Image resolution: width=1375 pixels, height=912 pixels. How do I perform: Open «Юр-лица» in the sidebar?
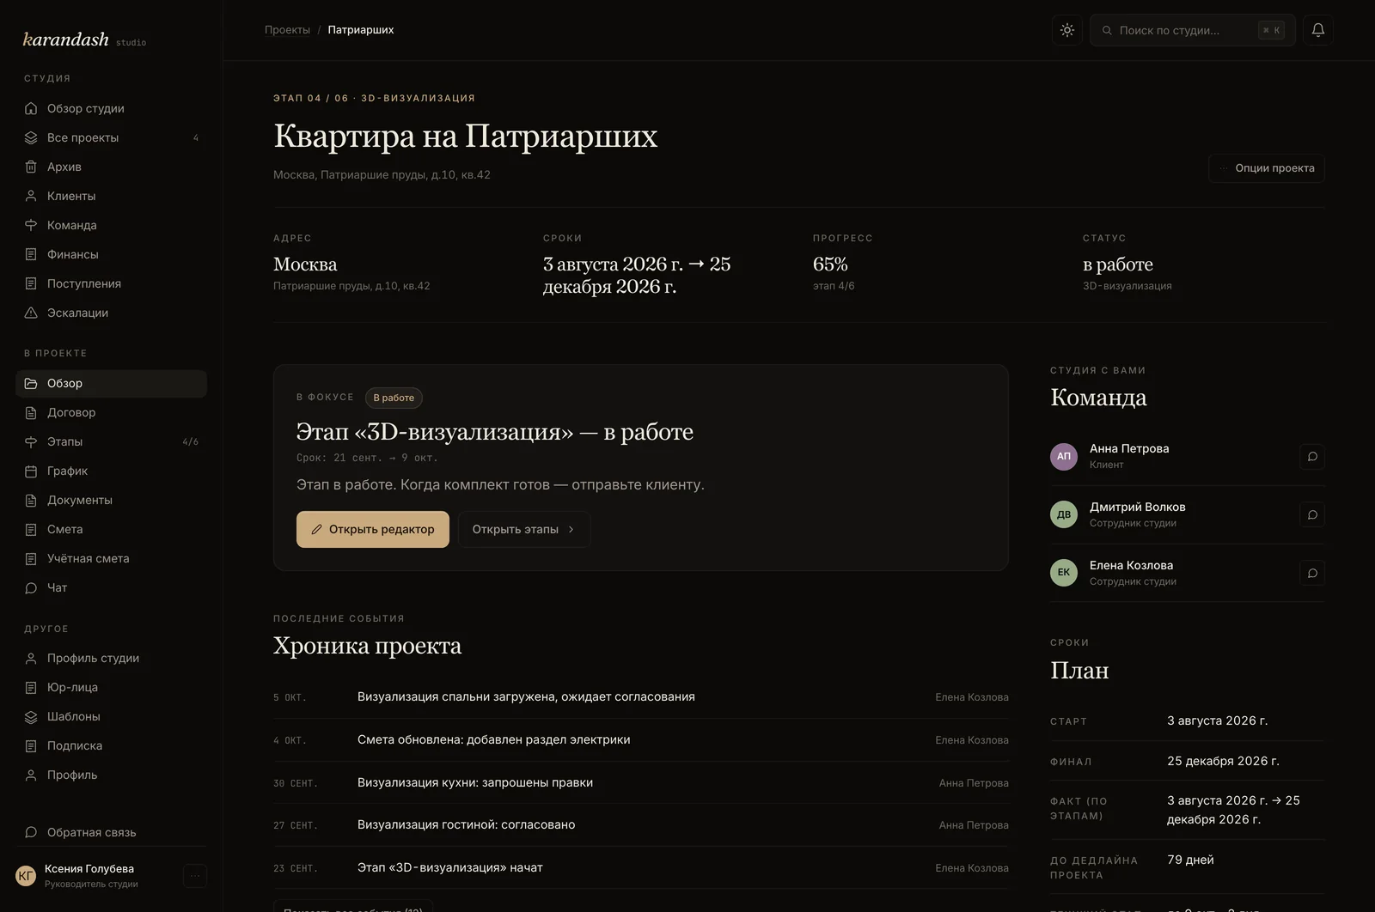111,687
